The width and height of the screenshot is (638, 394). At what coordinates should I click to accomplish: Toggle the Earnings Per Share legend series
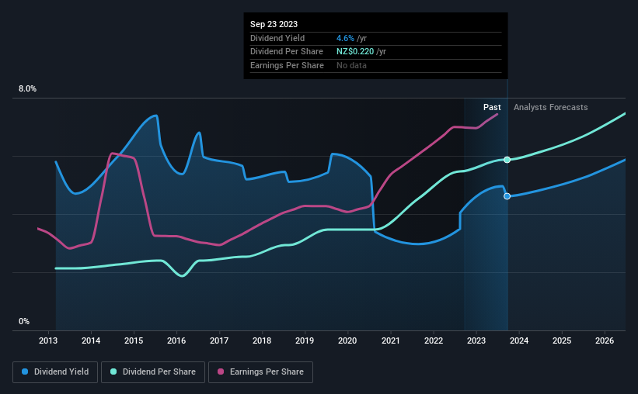pyautogui.click(x=260, y=372)
